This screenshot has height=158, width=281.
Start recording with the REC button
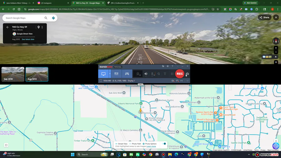pyautogui.click(x=180, y=74)
